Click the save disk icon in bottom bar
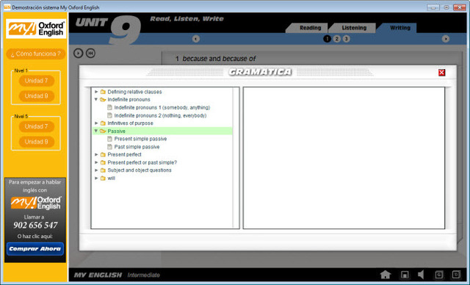This screenshot has height=285, width=470. click(405, 275)
